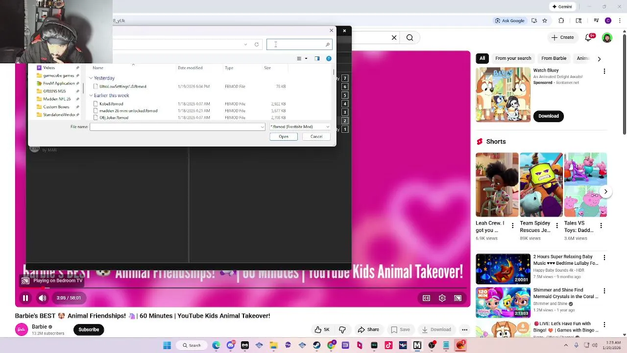Open the Madden NFL 26 folder

[57, 99]
